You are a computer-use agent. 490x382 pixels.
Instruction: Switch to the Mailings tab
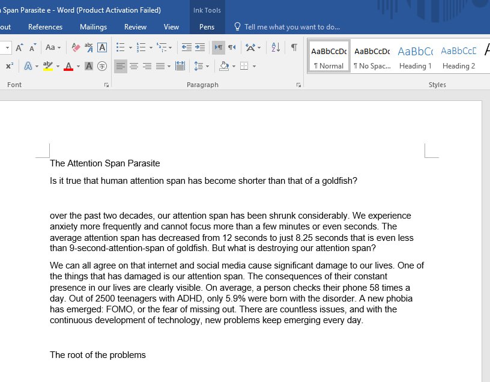pyautogui.click(x=93, y=27)
